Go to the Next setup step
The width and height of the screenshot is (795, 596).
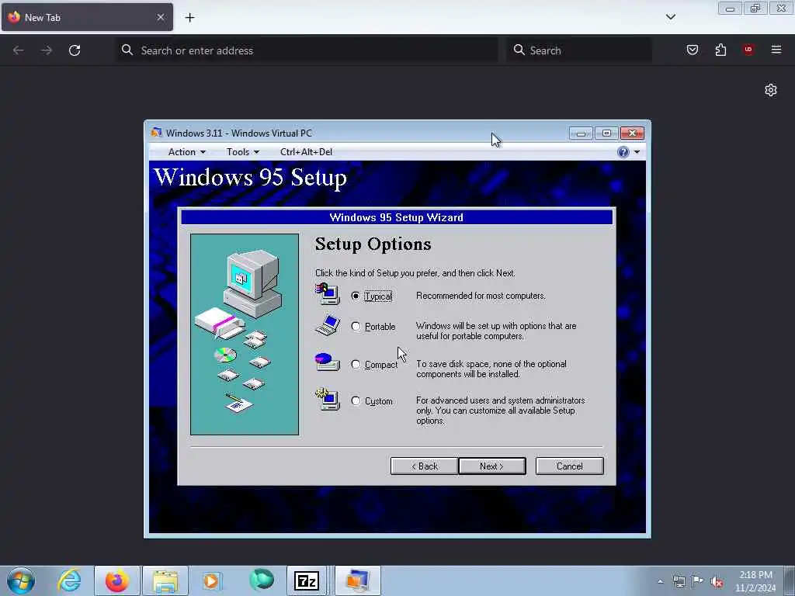click(491, 466)
